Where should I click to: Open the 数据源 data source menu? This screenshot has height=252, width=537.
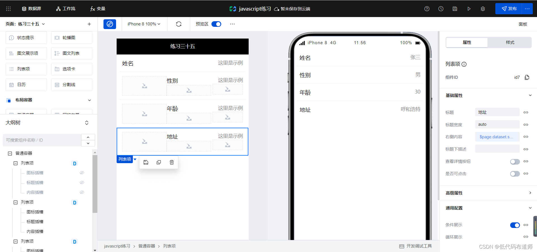(32, 9)
